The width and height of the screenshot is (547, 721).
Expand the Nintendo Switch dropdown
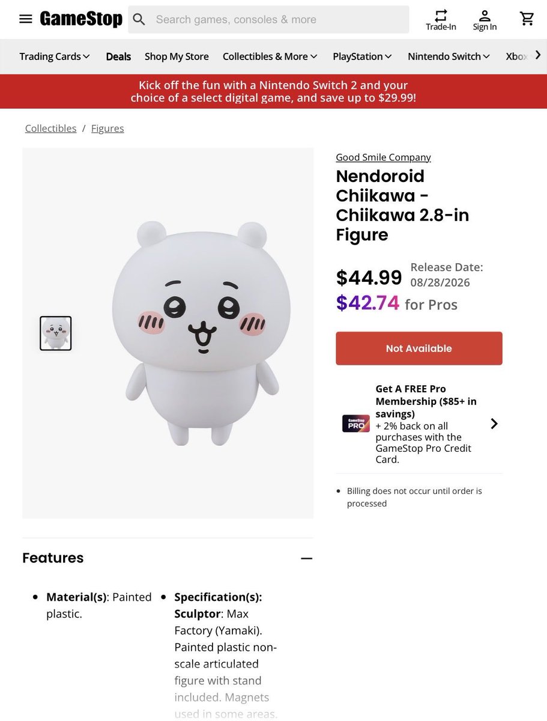coord(449,56)
